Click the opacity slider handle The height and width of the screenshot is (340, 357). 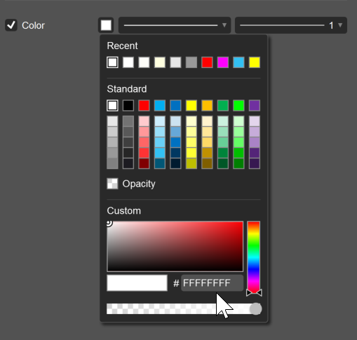[x=255, y=309]
